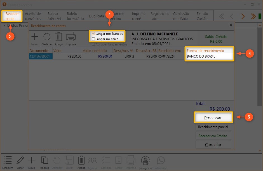
Task: Click the Desfazer undo icon in dialog
Action: [x=47, y=38]
